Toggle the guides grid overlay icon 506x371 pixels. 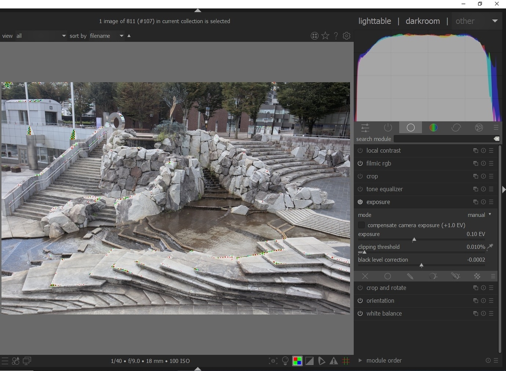pyautogui.click(x=346, y=361)
